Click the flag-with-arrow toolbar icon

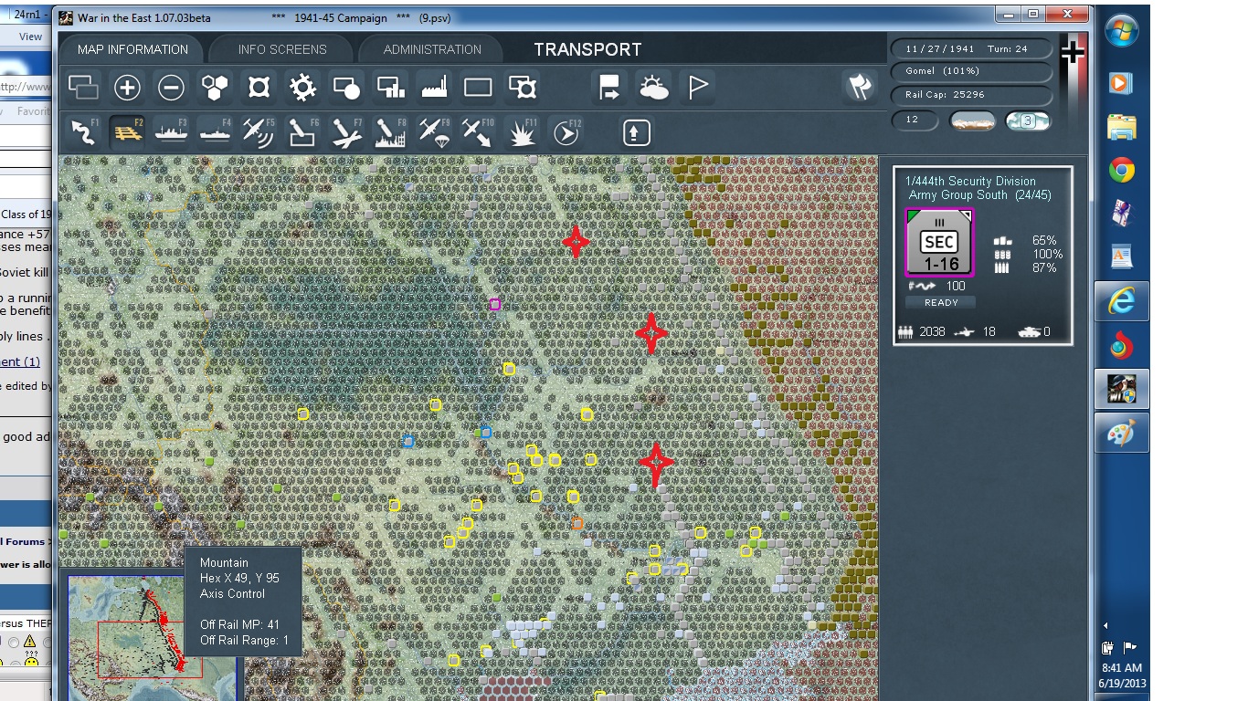point(609,87)
